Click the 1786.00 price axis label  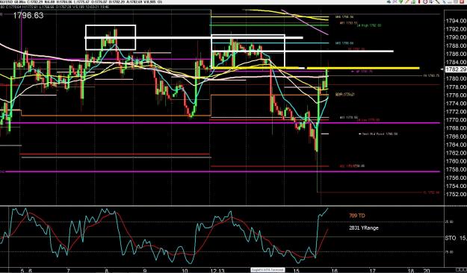tap(455, 54)
